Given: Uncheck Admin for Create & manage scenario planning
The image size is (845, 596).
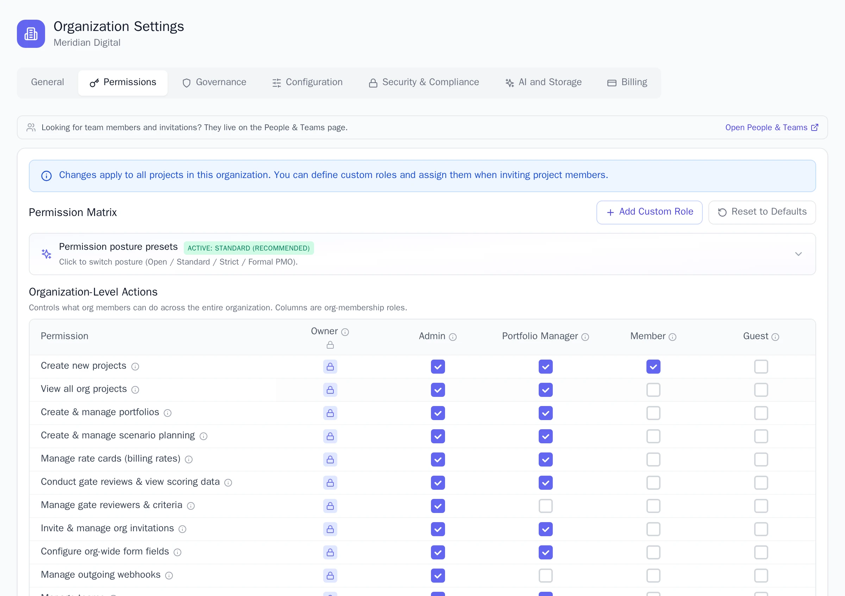Looking at the screenshot, I should [x=438, y=436].
